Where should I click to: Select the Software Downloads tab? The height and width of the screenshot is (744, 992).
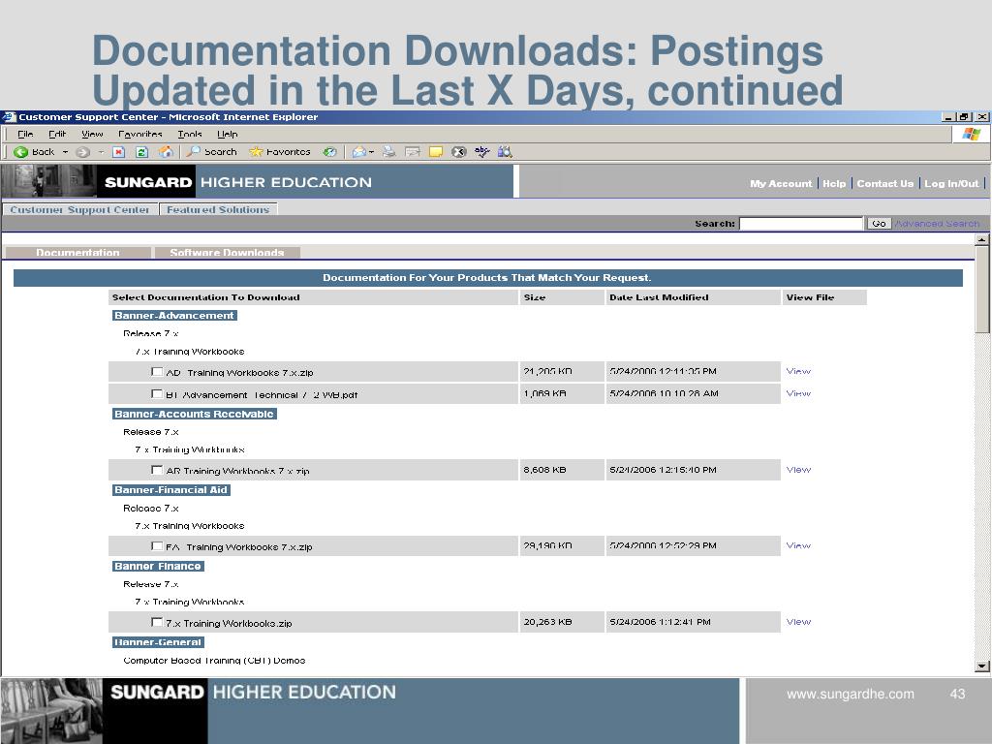[227, 253]
